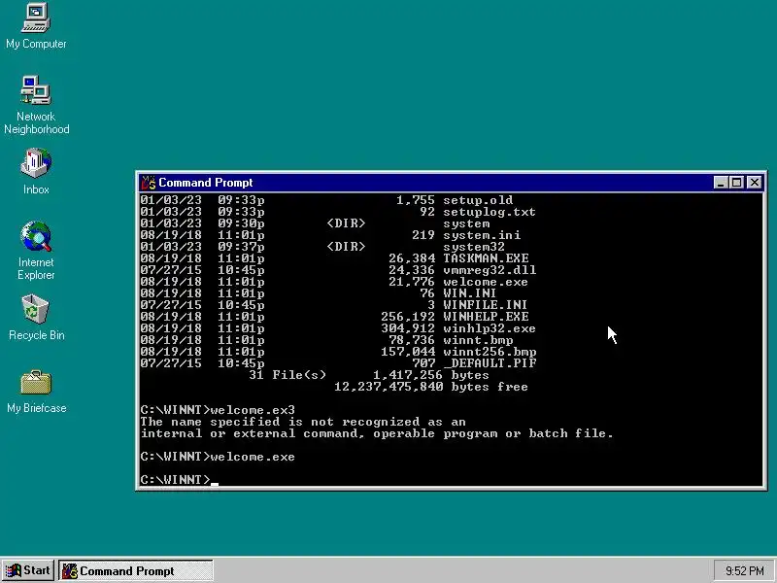Click the clock showing 9:52 PM
This screenshot has width=777, height=583.
pyautogui.click(x=744, y=570)
